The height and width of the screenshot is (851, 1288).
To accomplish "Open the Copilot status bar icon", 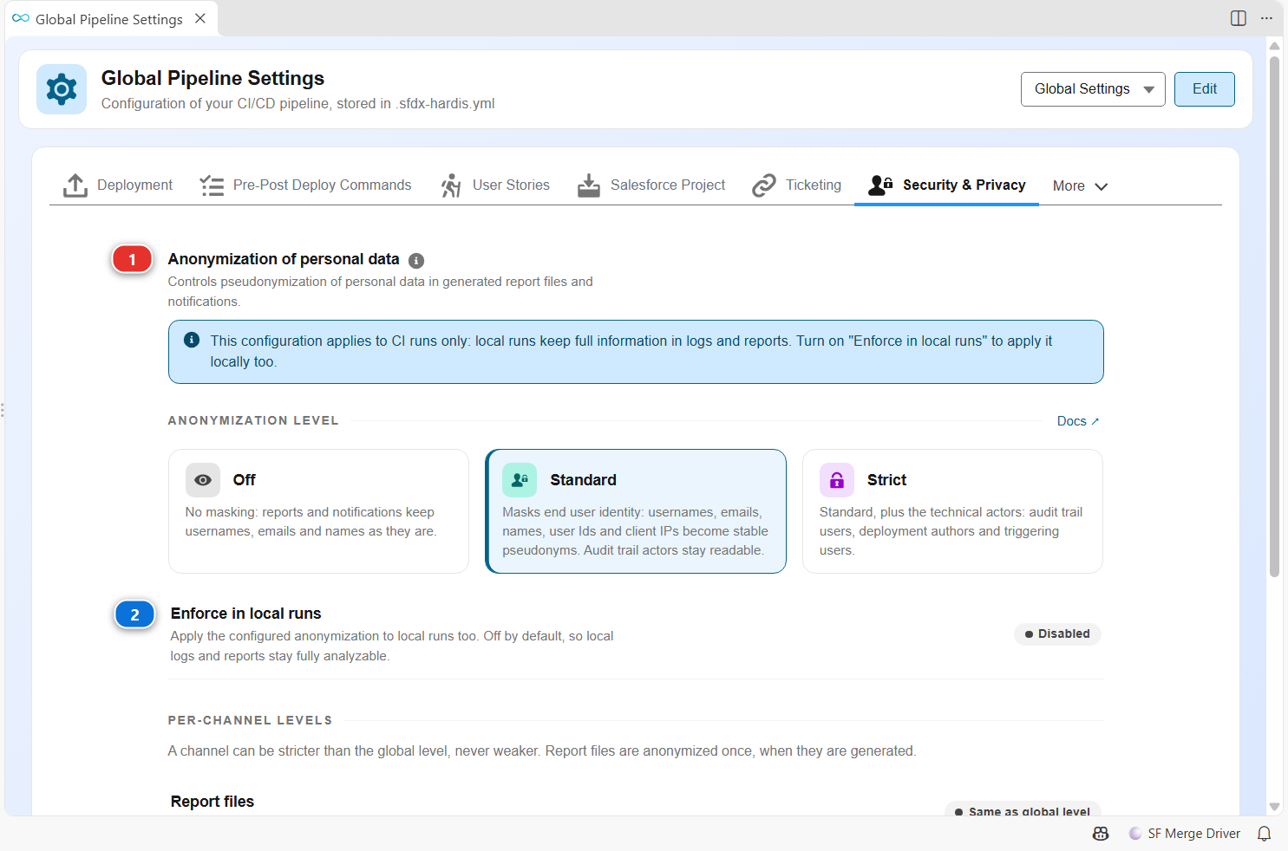I will [1101, 834].
